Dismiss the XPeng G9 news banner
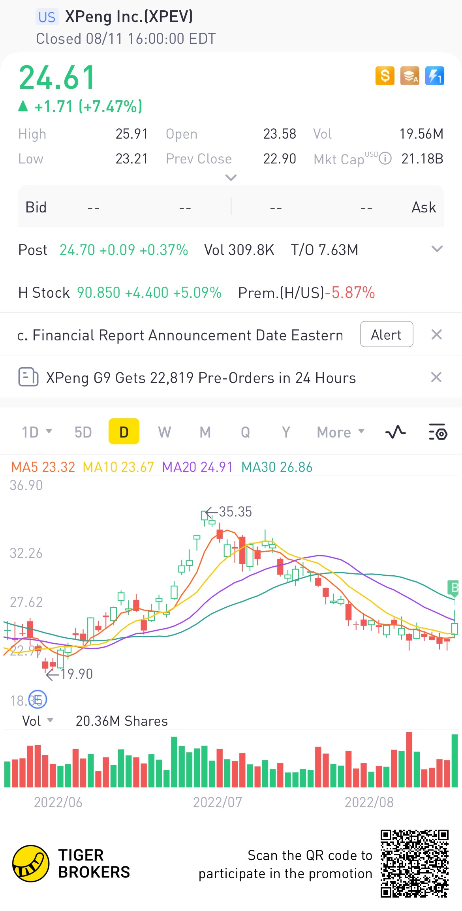462x911 pixels. [x=436, y=377]
